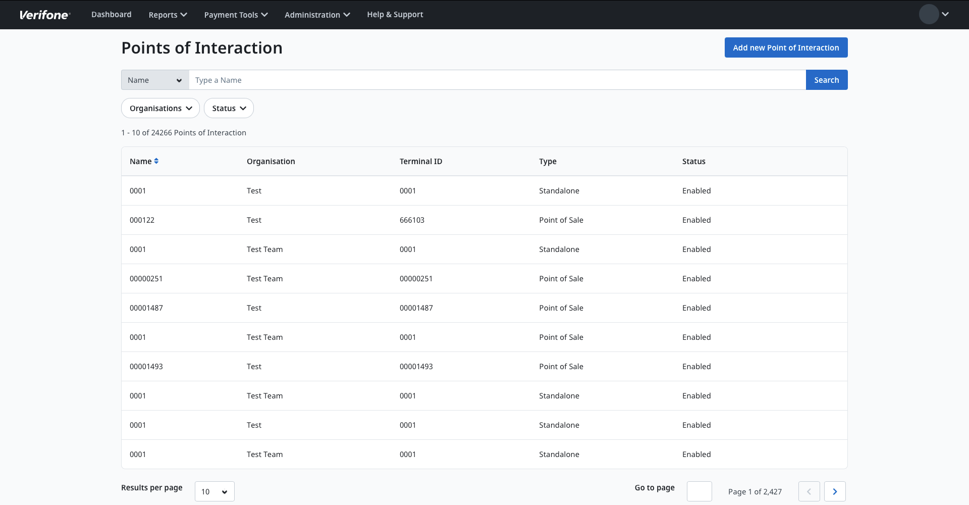Image resolution: width=969 pixels, height=505 pixels.
Task: Click Terminal ID 666103
Action: pos(412,220)
